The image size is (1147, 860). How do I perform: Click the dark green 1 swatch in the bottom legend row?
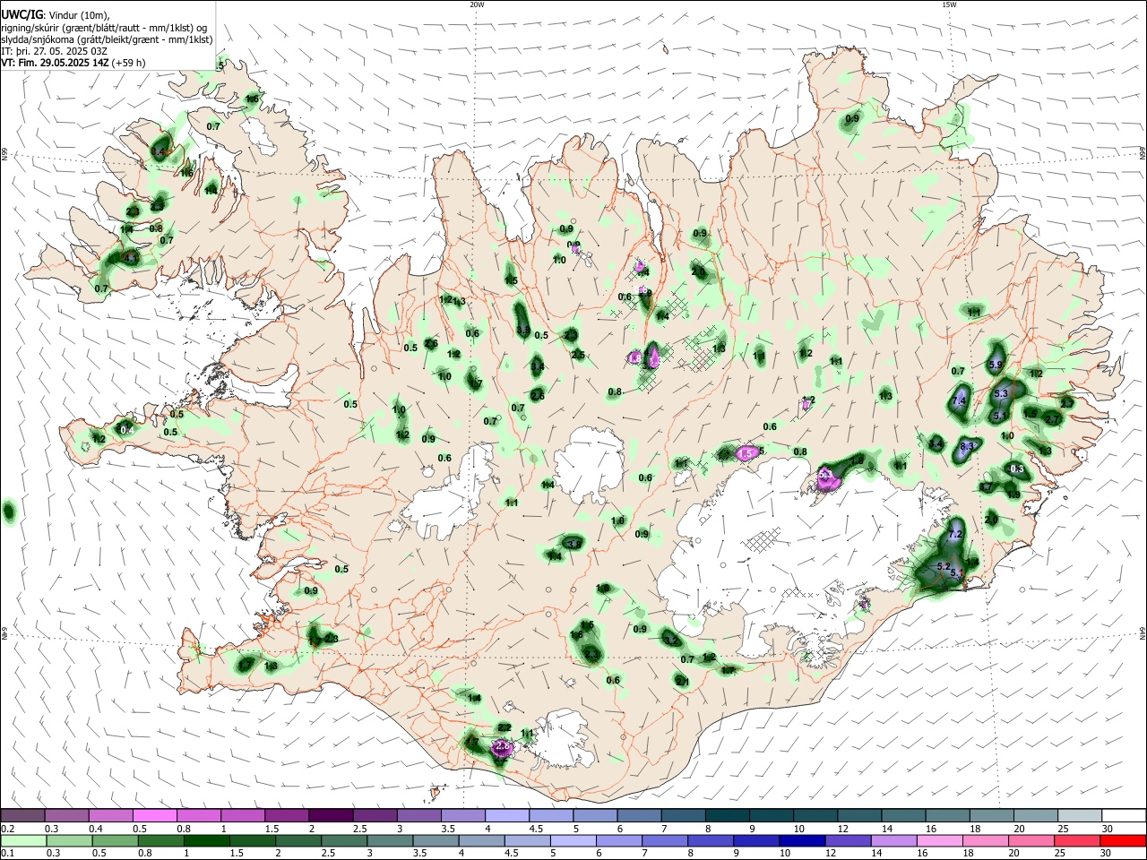(x=206, y=840)
